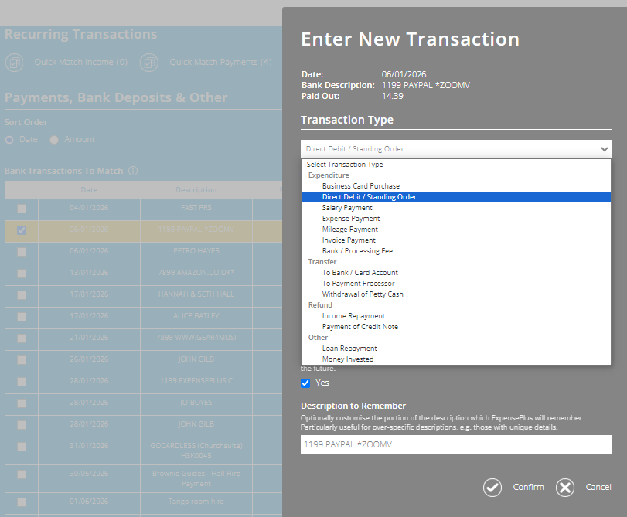Select the Amount sort order radio
Viewport: 627px width, 517px height.
click(54, 140)
